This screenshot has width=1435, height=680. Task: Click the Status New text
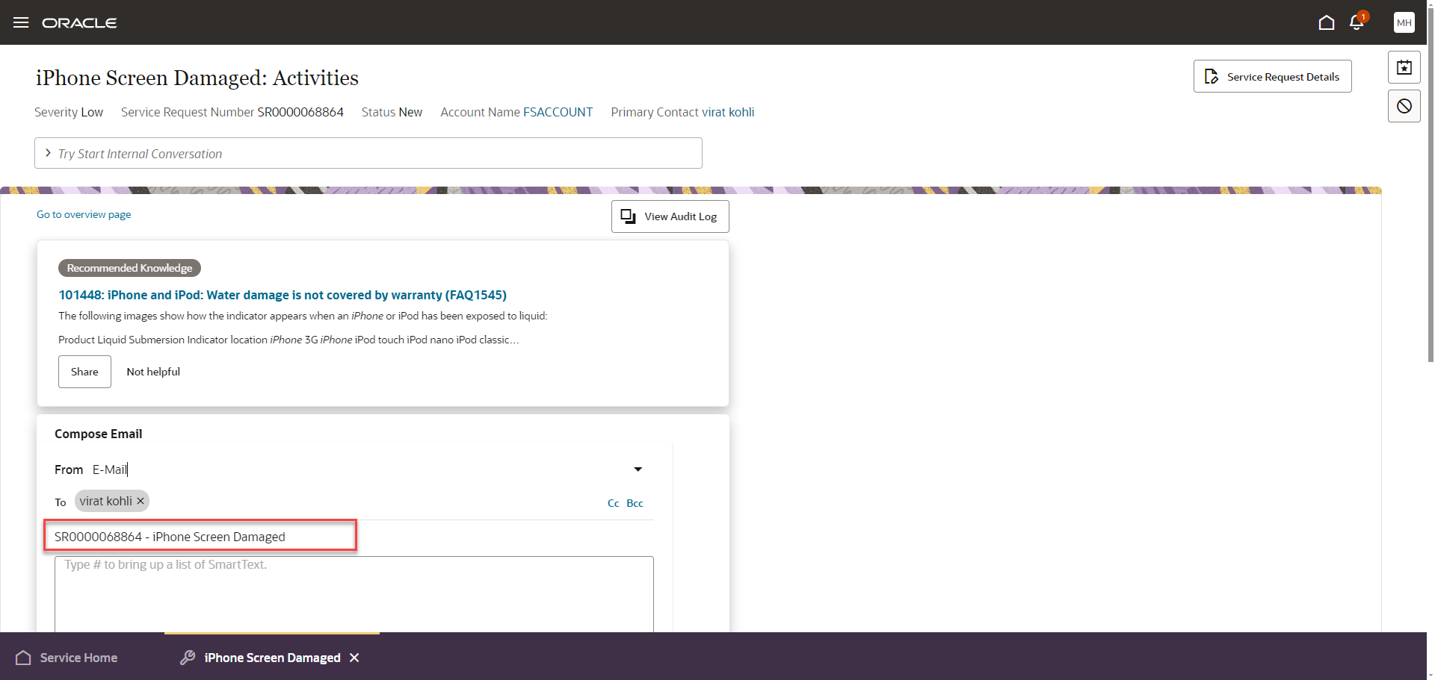click(392, 112)
